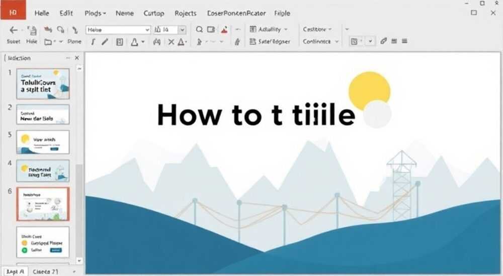Click the back arrow icon in toolbar
503x276 pixels.
(14, 30)
